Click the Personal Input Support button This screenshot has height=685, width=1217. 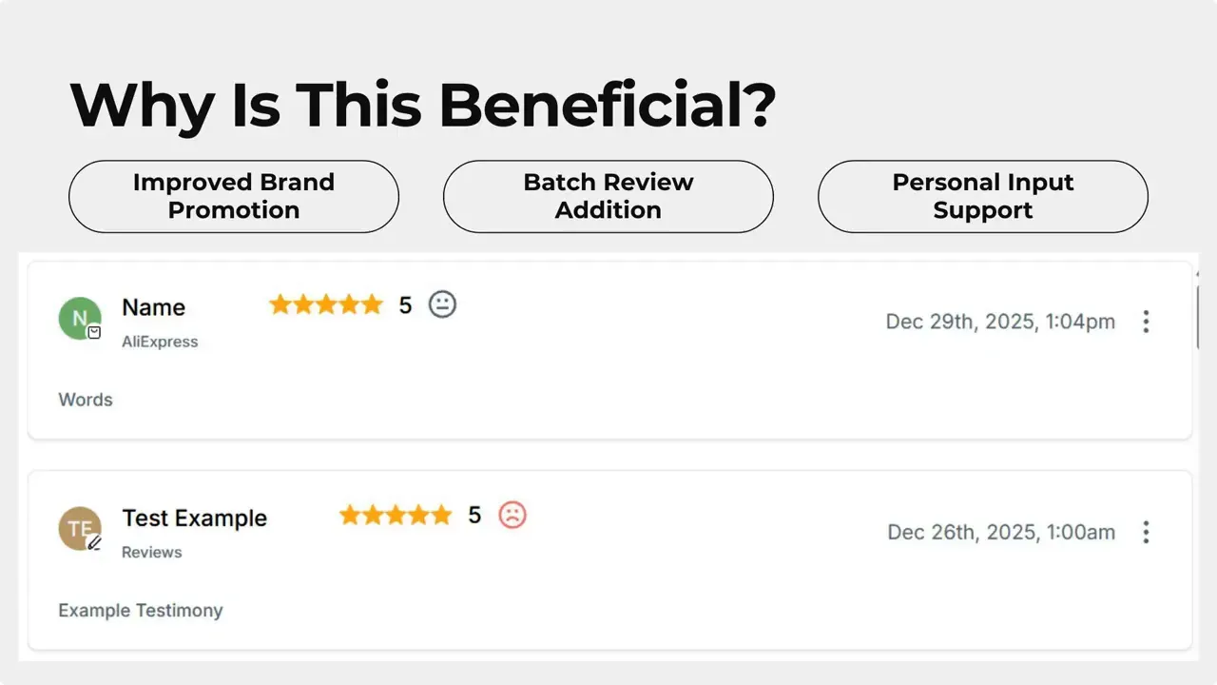[982, 196]
